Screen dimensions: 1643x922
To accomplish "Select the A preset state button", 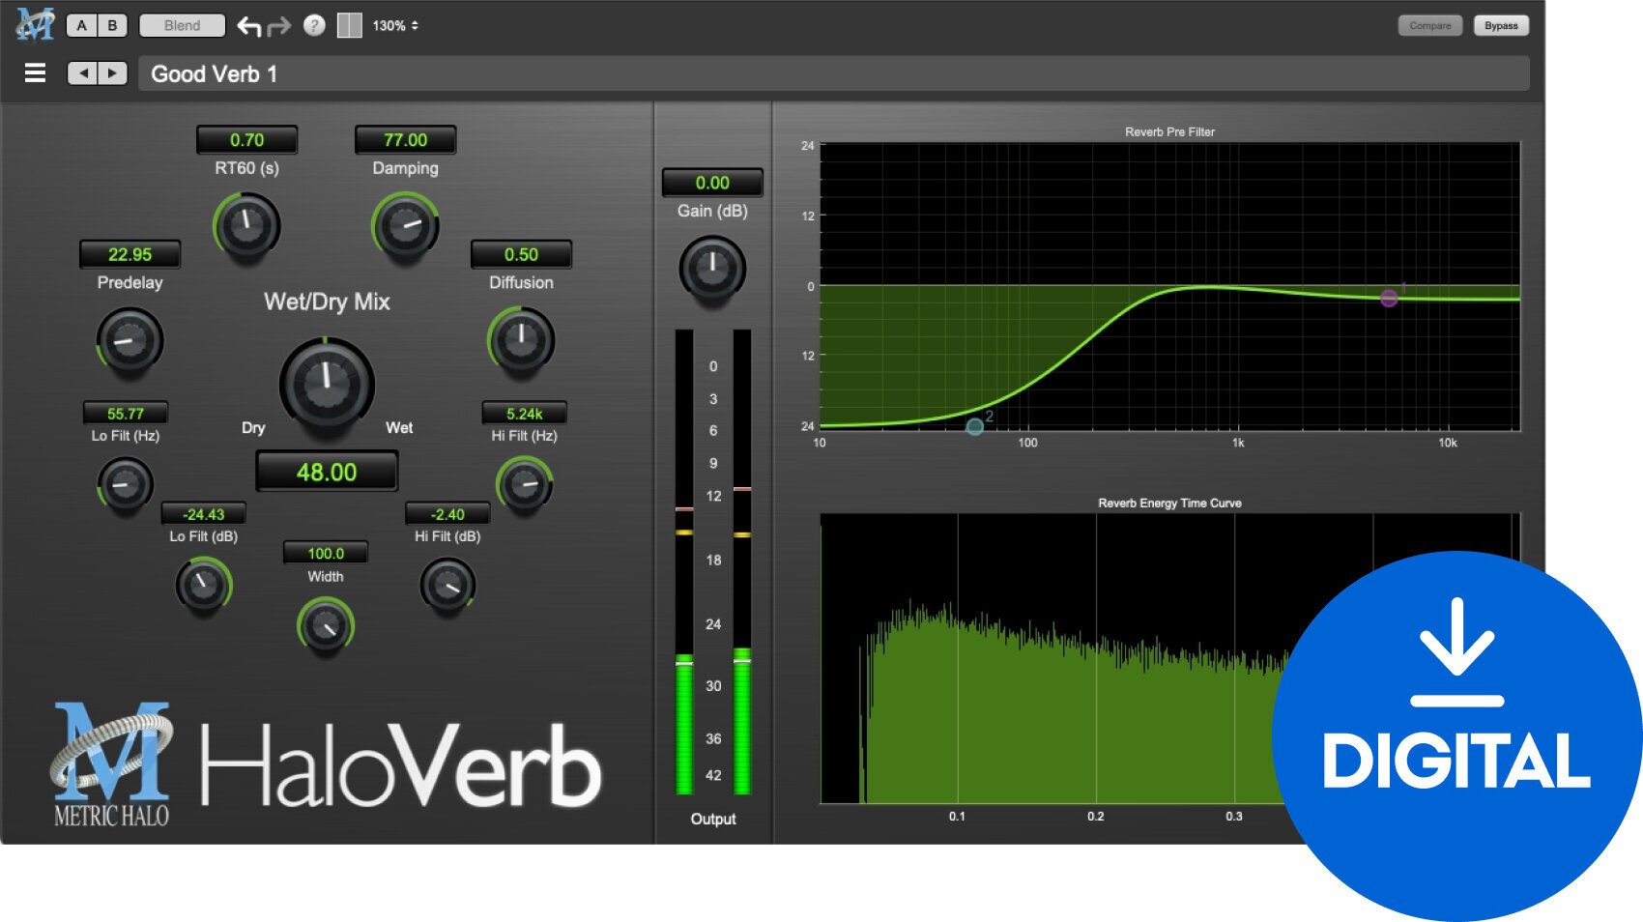I will pyautogui.click(x=82, y=25).
